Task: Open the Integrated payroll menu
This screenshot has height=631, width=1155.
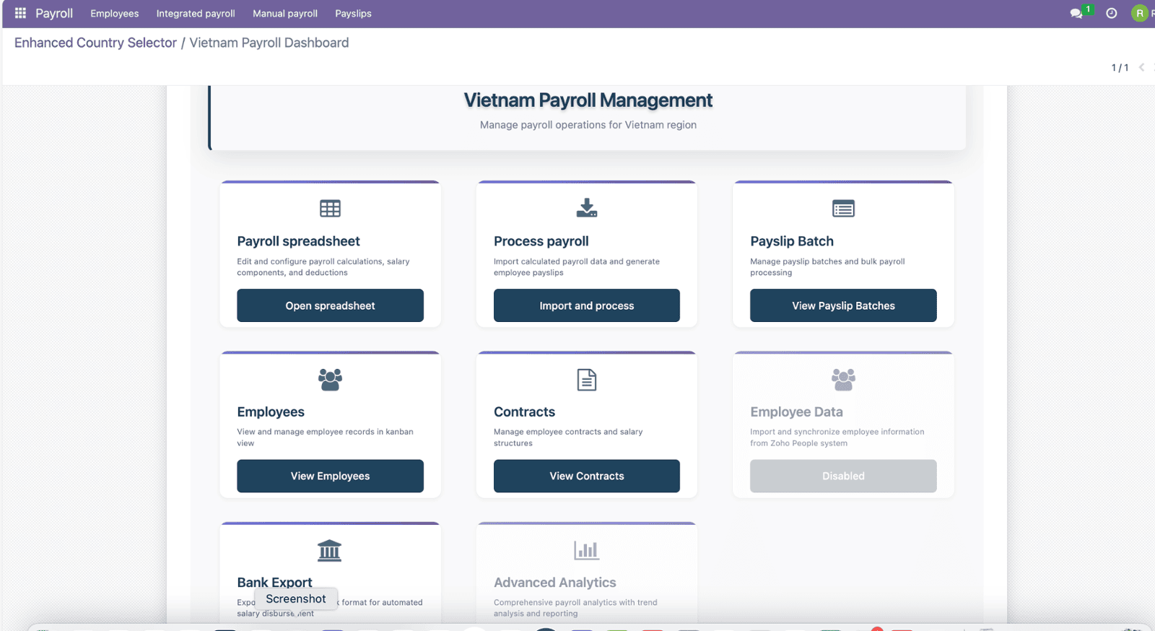Action: pyautogui.click(x=196, y=14)
